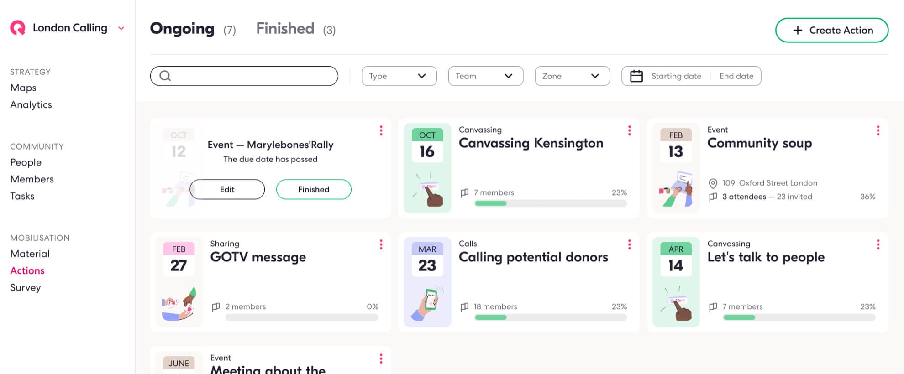The width and height of the screenshot is (904, 374).
Task: Expand the London Calling organization chevron
Action: click(121, 28)
